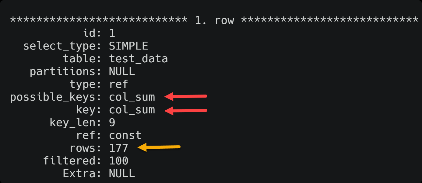
Task: Click the "1. row" header text
Action: (x=214, y=20)
